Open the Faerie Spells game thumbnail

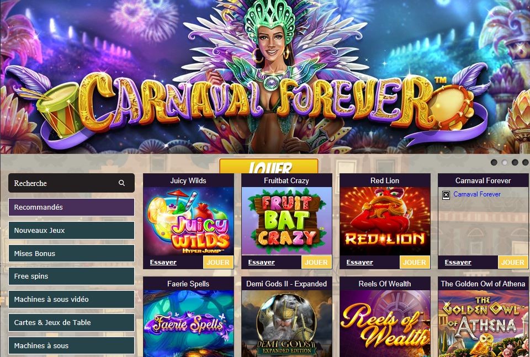point(188,323)
